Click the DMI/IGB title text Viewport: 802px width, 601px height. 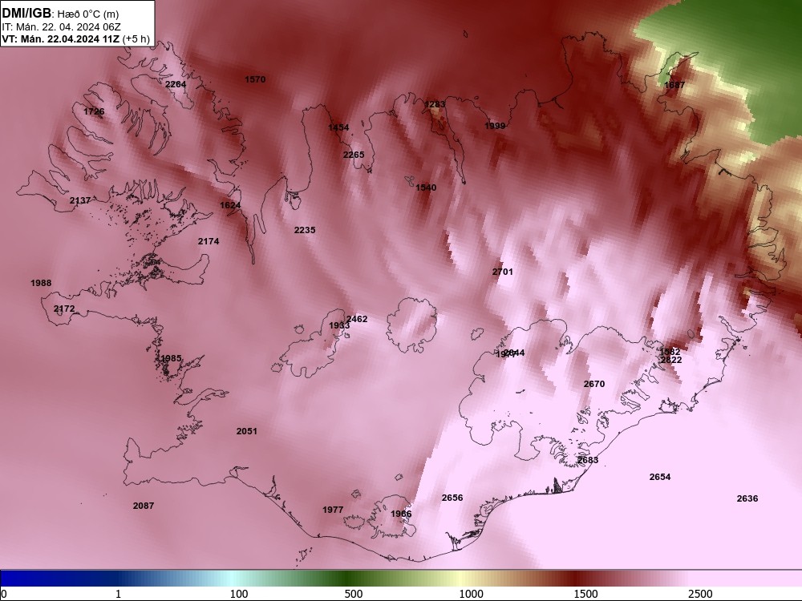coord(26,13)
